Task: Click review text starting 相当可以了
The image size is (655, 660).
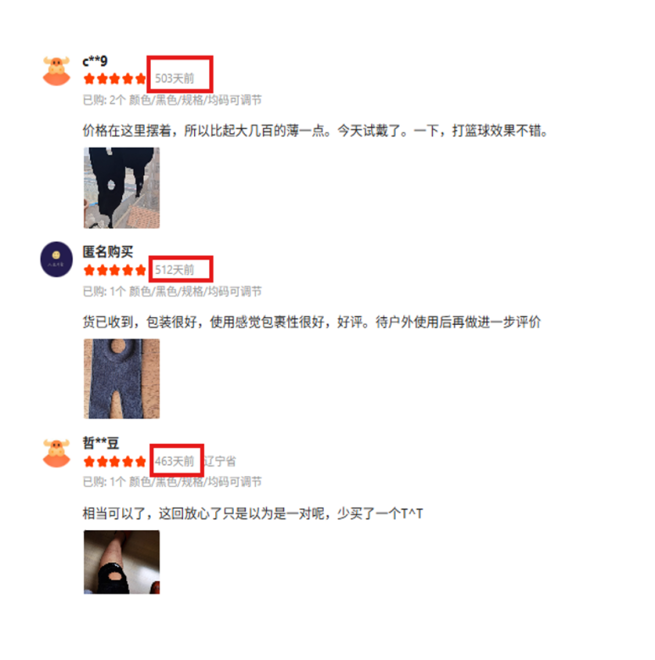Action: point(253,513)
